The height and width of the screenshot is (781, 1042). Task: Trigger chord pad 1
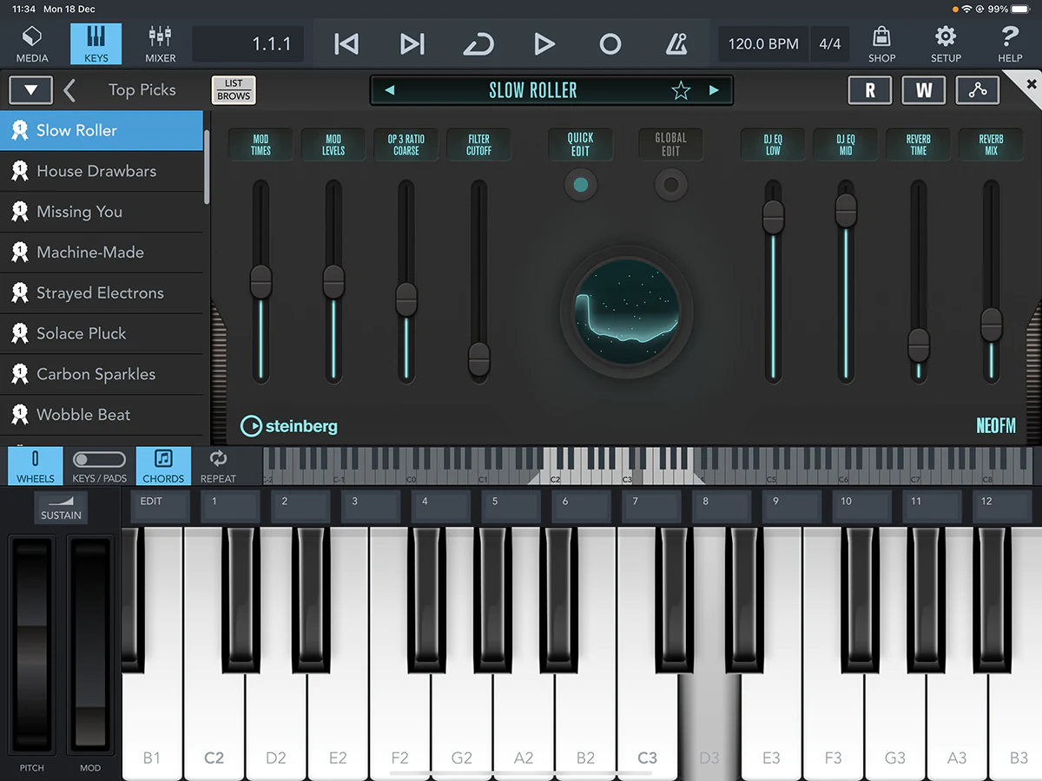click(x=230, y=507)
